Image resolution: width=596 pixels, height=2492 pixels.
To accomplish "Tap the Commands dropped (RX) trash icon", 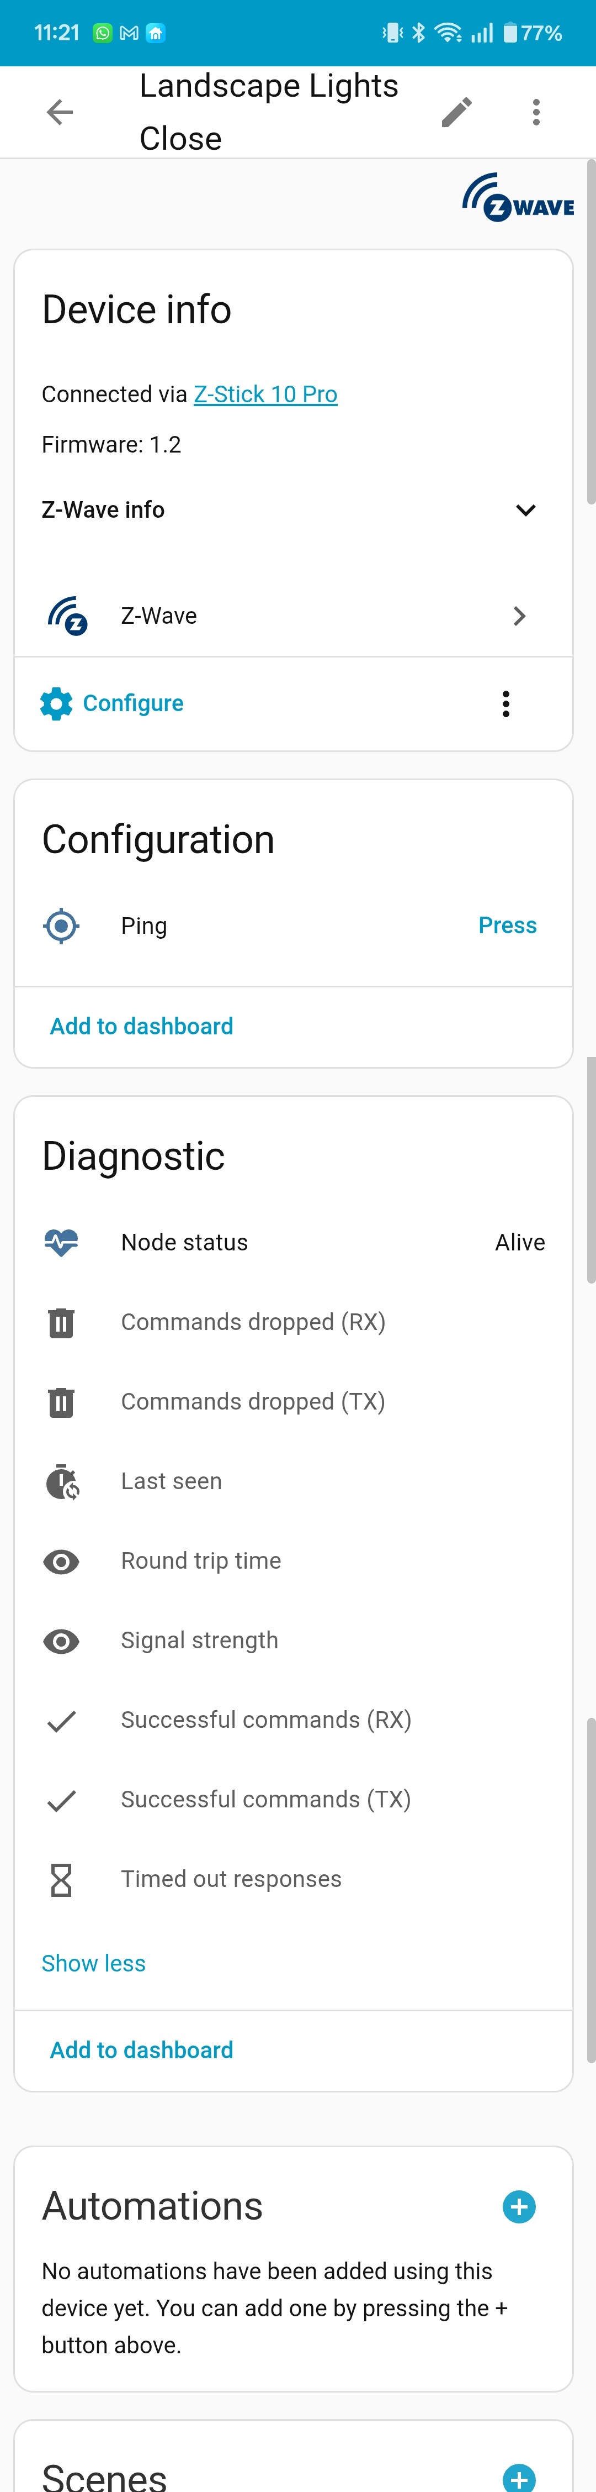I will click(61, 1322).
